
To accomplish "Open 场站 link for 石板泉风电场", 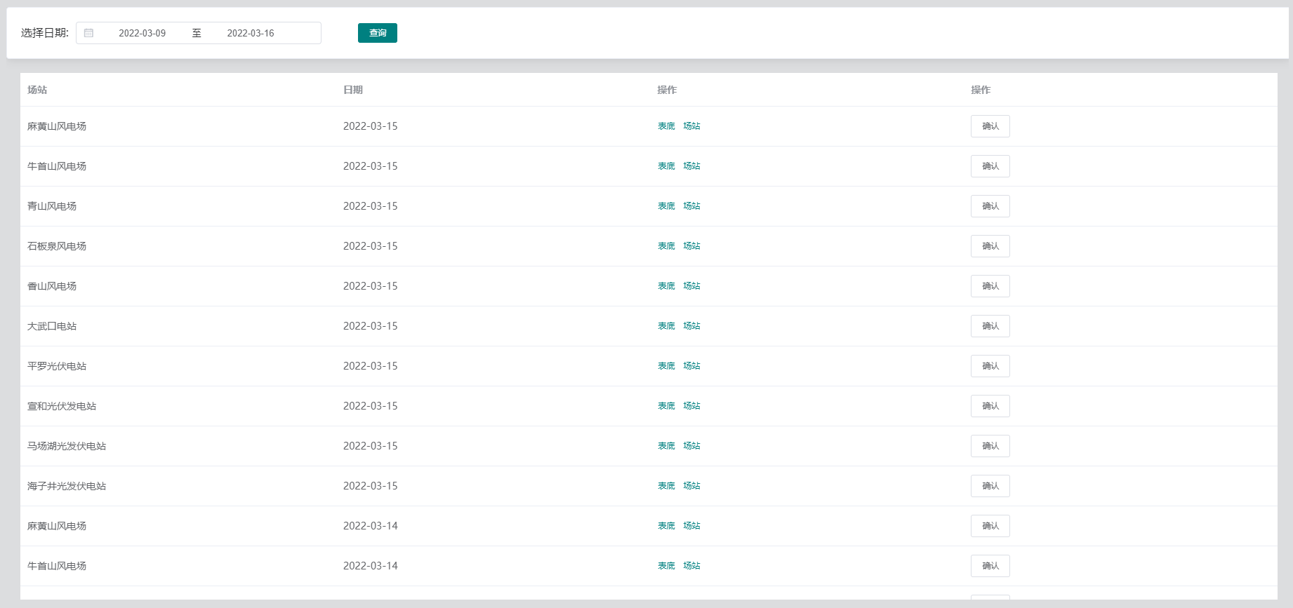I will pyautogui.click(x=691, y=246).
